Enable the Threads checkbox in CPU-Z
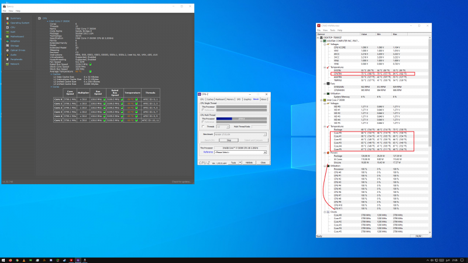468x263 pixels. 202,126
